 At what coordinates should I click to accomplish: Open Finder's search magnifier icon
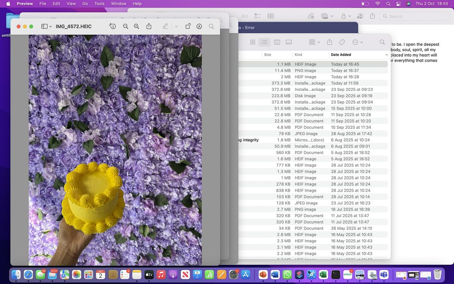(382, 42)
